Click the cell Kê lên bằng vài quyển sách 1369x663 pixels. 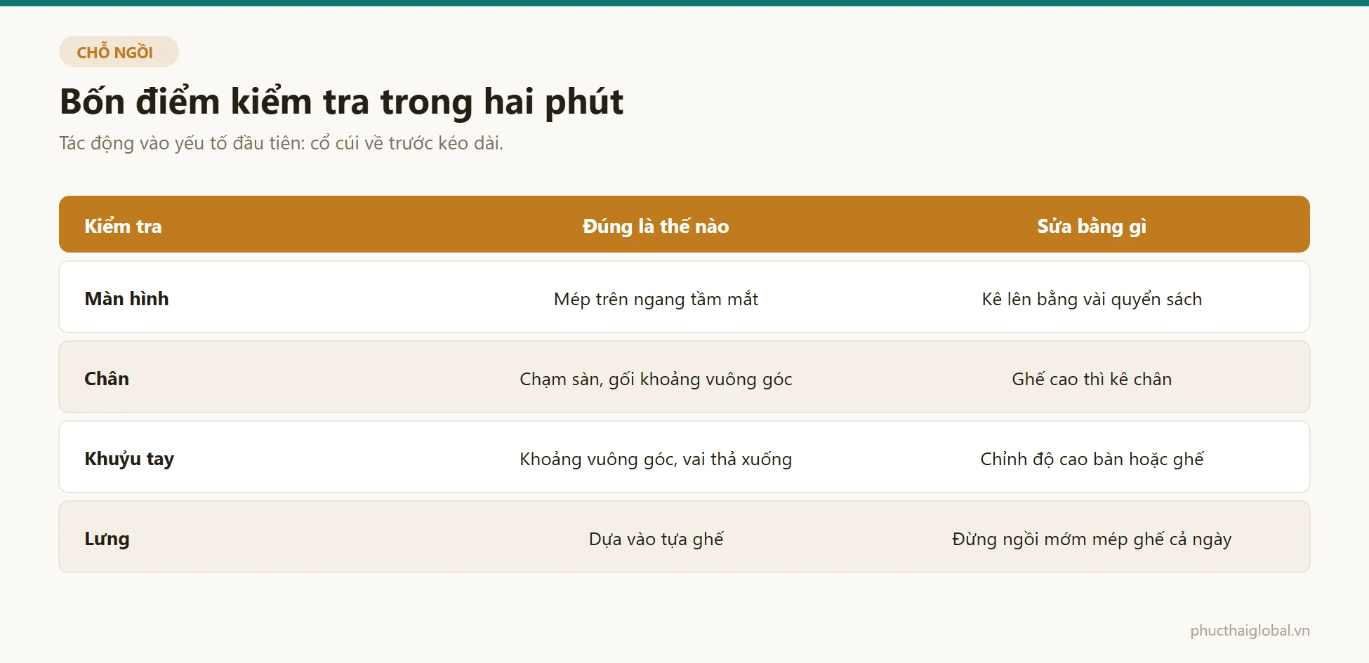(1092, 299)
